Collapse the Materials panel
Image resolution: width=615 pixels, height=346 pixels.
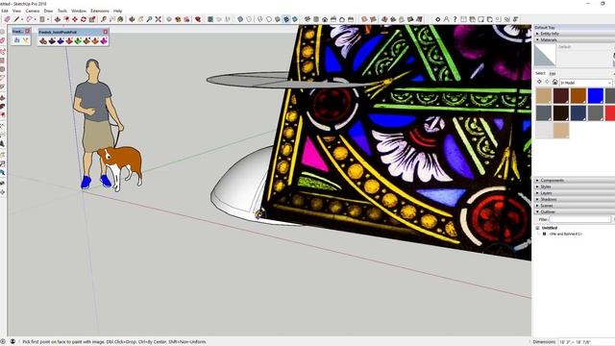(574, 40)
